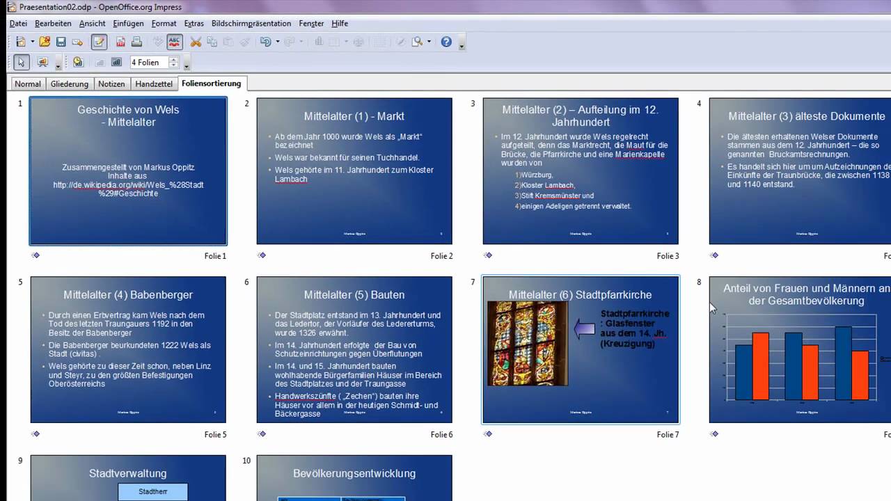The height and width of the screenshot is (501, 891).
Task: Select slide 6 'Mittelalter (5) Bauten' thumbnail
Action: click(354, 349)
